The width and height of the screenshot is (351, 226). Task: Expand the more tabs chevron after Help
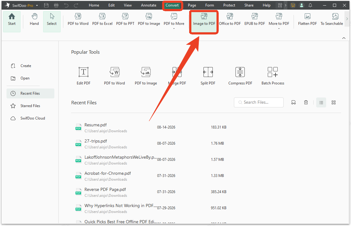click(286, 5)
